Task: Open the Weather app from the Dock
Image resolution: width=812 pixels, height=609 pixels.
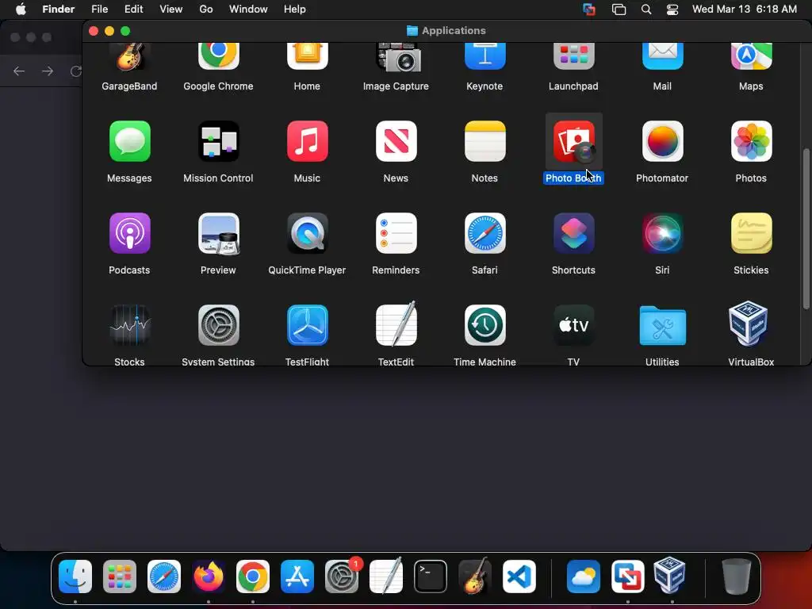Action: (x=584, y=576)
